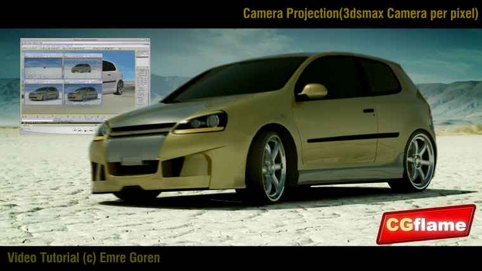Select the top-left viewport showing empty desert
The width and height of the screenshot is (482, 271).
click(x=43, y=67)
